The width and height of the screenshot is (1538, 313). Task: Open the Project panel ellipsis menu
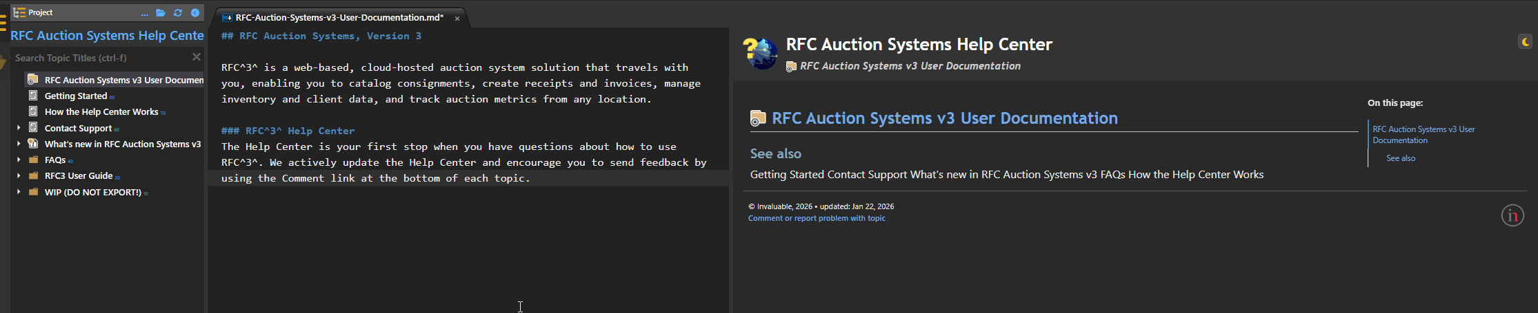tap(144, 13)
